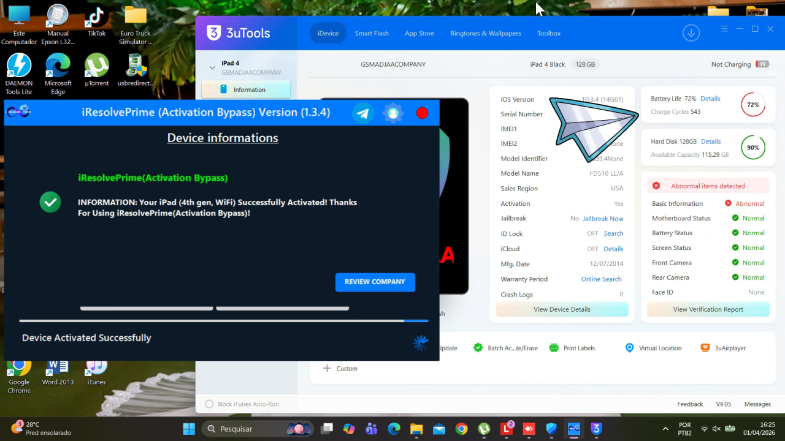Click the Jailbreak Now link
Image resolution: width=785 pixels, height=441 pixels.
603,219
